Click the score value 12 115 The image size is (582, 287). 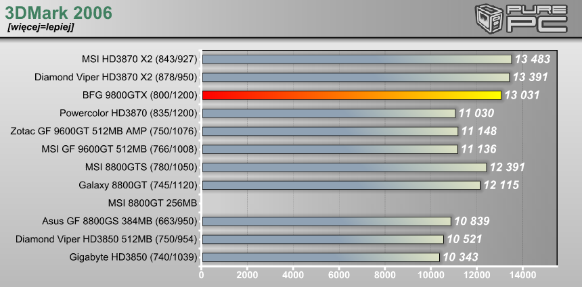pos(501,185)
